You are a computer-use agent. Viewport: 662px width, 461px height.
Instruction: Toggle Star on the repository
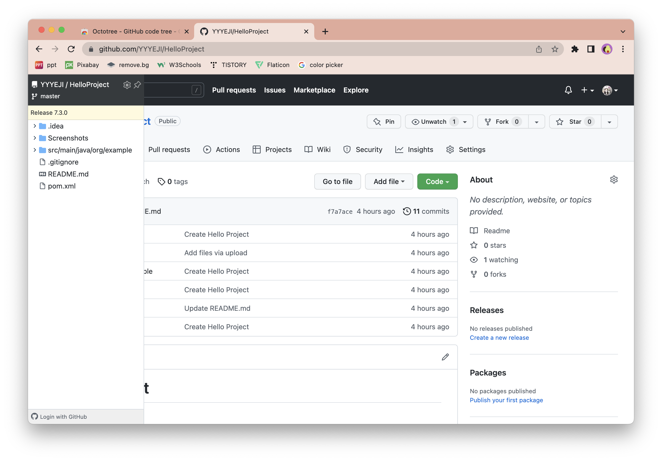coord(575,122)
